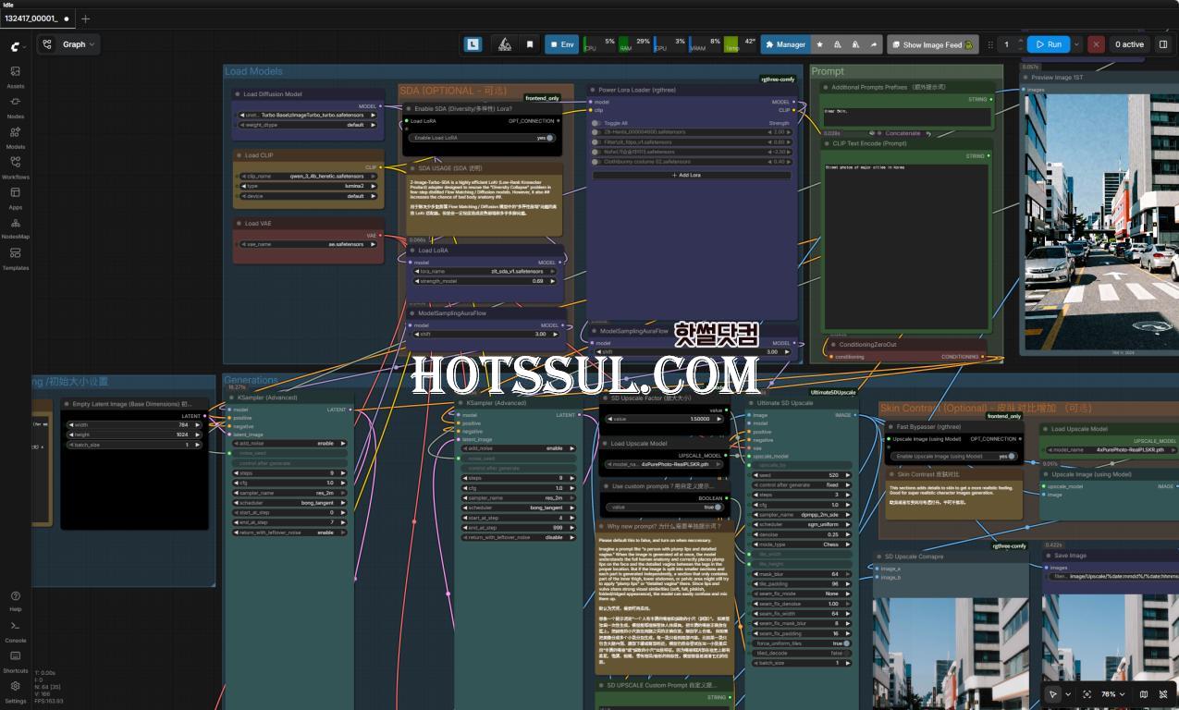Open the NodesMap panel

point(15,226)
